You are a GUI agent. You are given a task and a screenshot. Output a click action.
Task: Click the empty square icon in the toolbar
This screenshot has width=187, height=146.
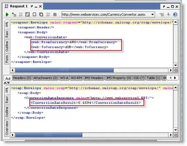34,14
